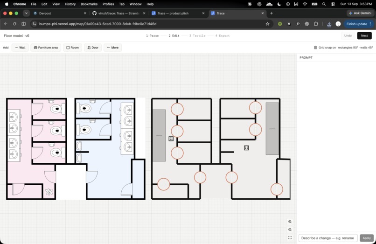Toggle grid snap setting

click(343, 48)
